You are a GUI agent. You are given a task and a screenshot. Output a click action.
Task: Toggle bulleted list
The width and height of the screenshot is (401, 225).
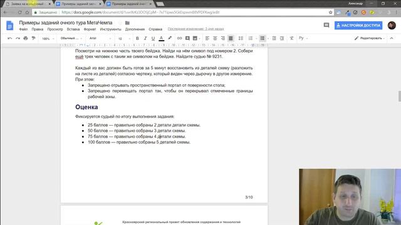click(263, 38)
